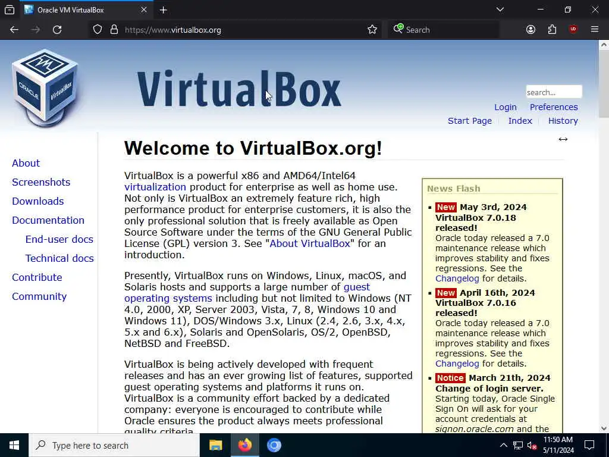Image resolution: width=609 pixels, height=457 pixels.
Task: Open Technical docs in the sidebar
Action: pyautogui.click(x=59, y=258)
